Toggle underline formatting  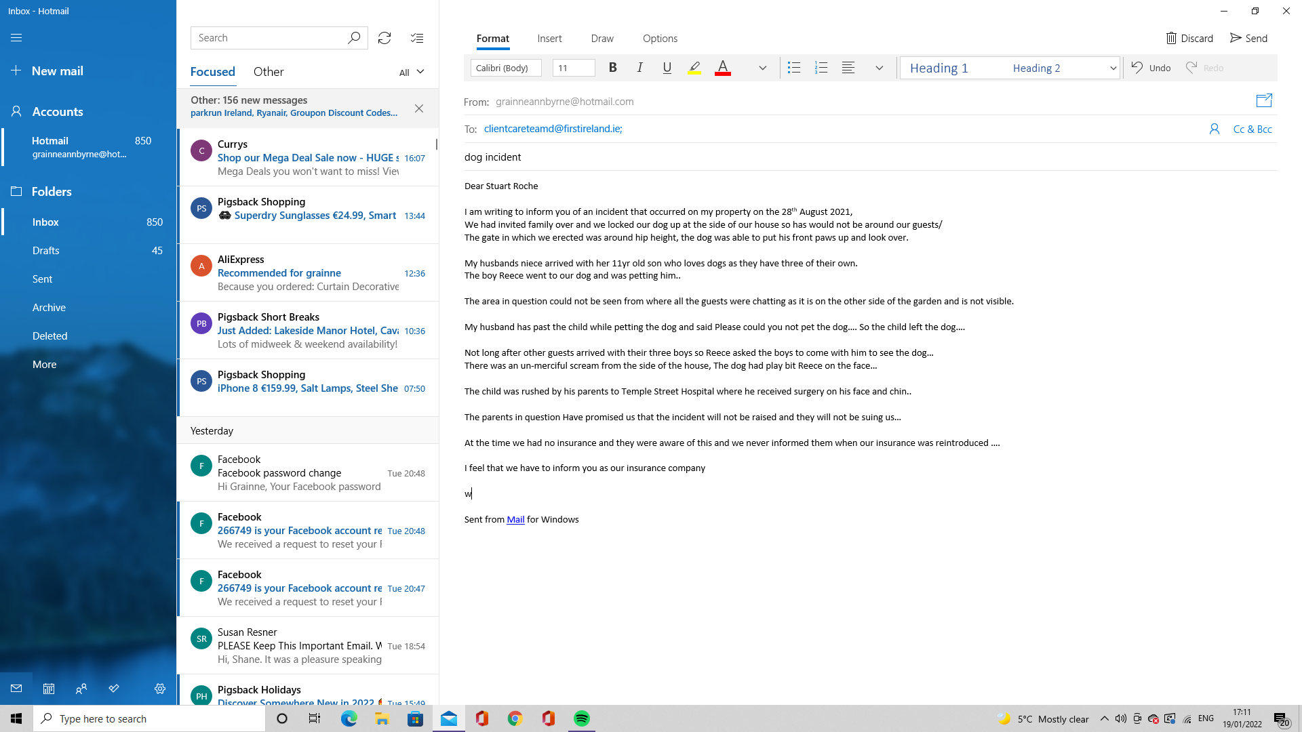667,68
